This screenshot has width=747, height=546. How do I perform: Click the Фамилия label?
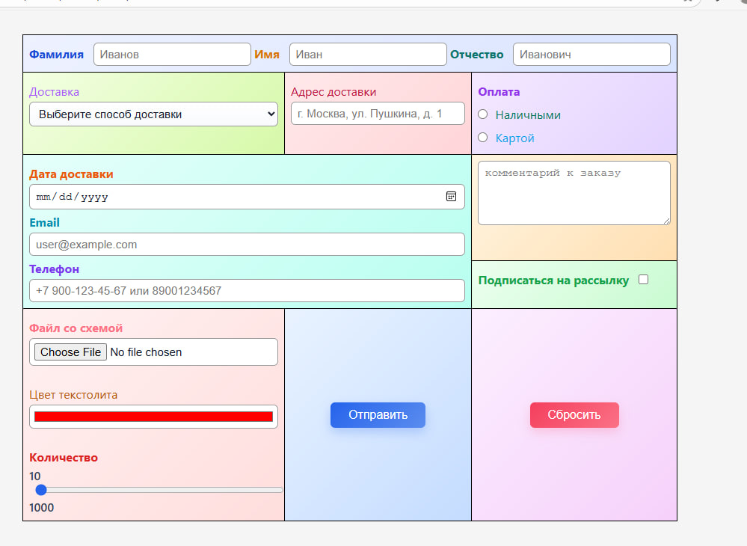(x=56, y=55)
